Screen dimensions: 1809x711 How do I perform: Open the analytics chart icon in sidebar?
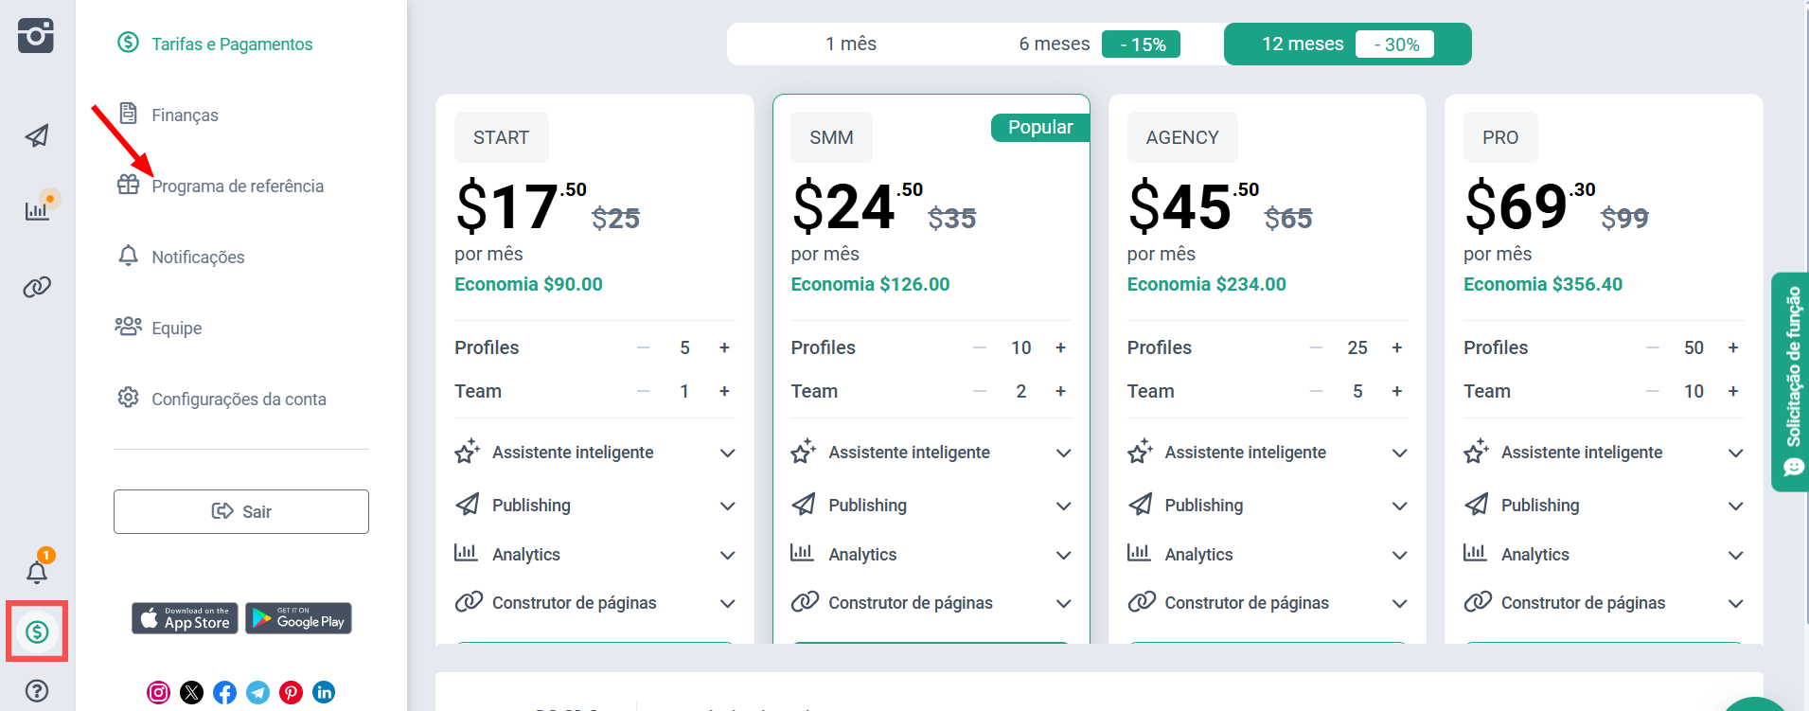click(37, 210)
